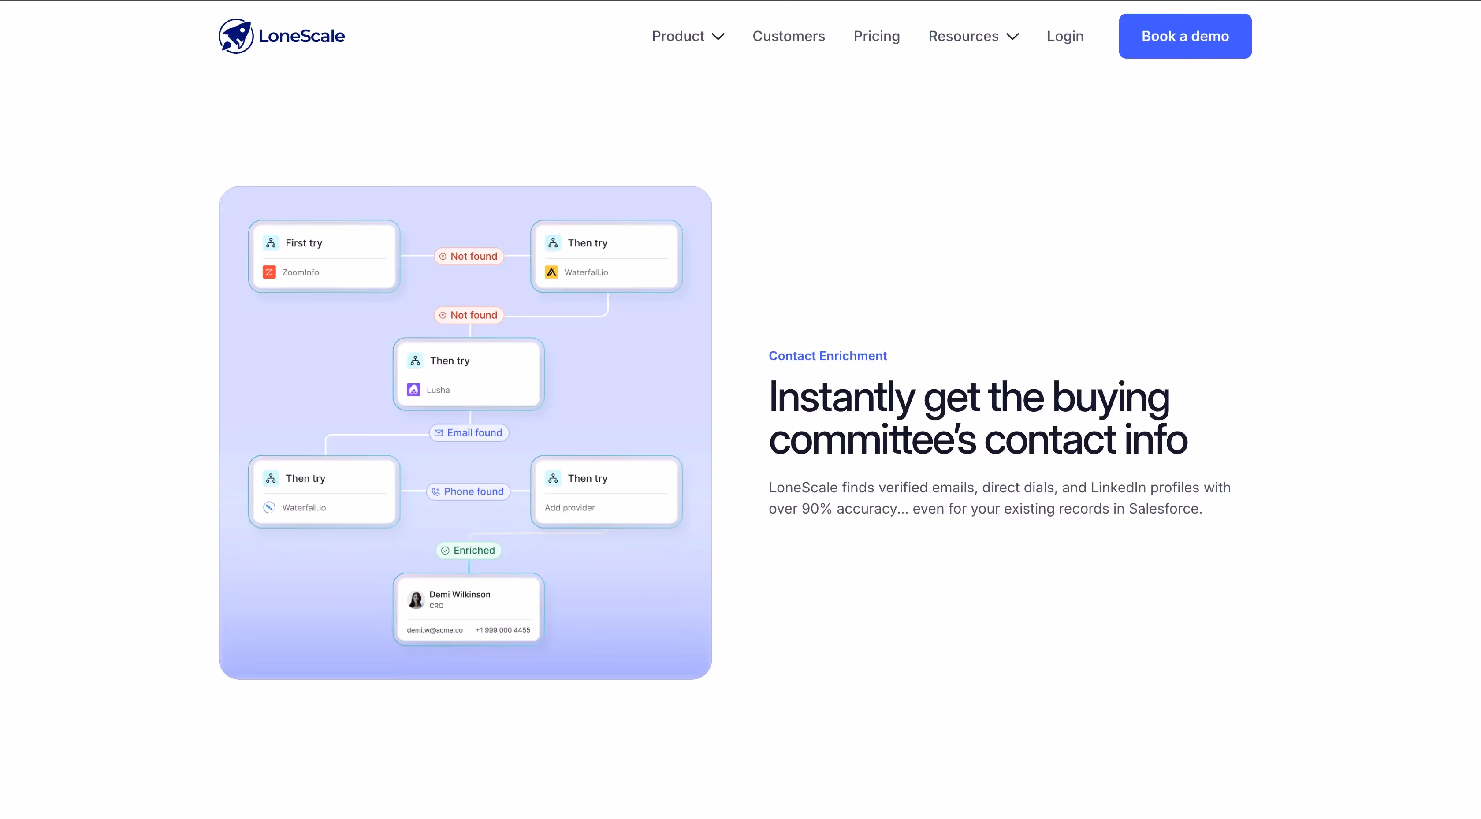The width and height of the screenshot is (1481, 819).
Task: Click the round Waterfall.io icon in lower-left card
Action: pyautogui.click(x=269, y=507)
